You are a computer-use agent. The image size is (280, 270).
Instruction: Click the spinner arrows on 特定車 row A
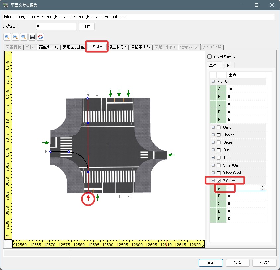[263, 188]
